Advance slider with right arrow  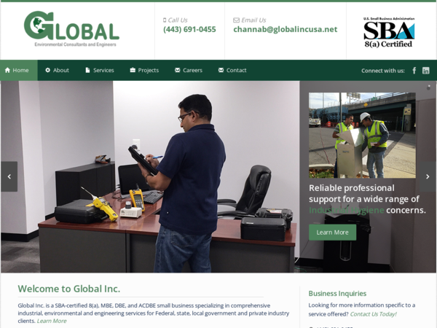pos(428,176)
